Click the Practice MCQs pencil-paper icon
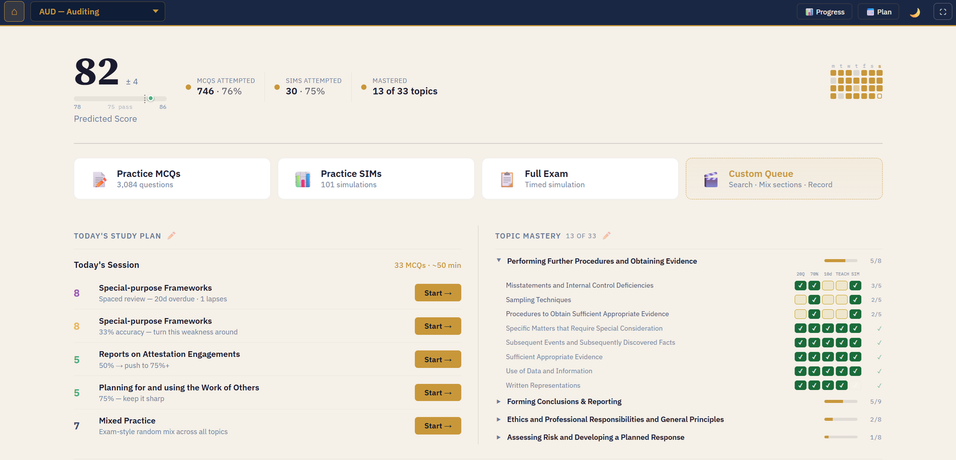 99,179
